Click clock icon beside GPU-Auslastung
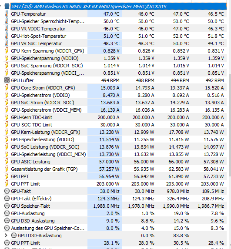The image size is (231, 249). [x=7, y=213]
